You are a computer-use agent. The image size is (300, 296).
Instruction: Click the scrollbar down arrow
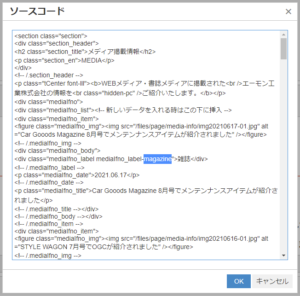(x=283, y=255)
